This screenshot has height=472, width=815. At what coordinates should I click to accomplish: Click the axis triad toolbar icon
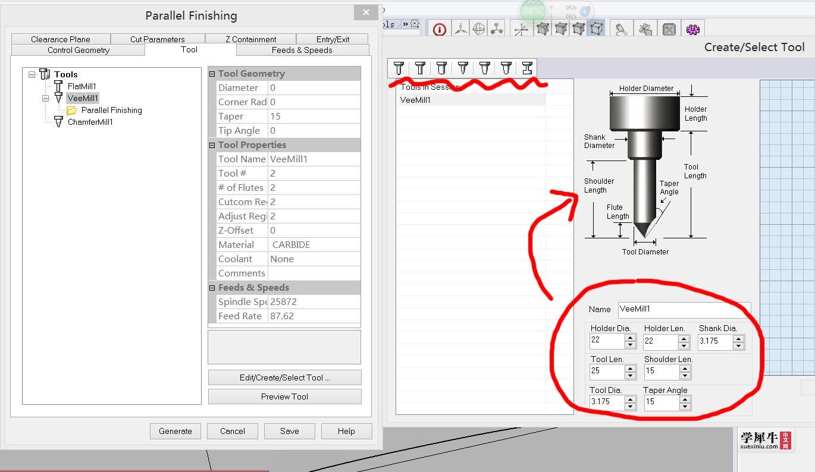(x=521, y=29)
